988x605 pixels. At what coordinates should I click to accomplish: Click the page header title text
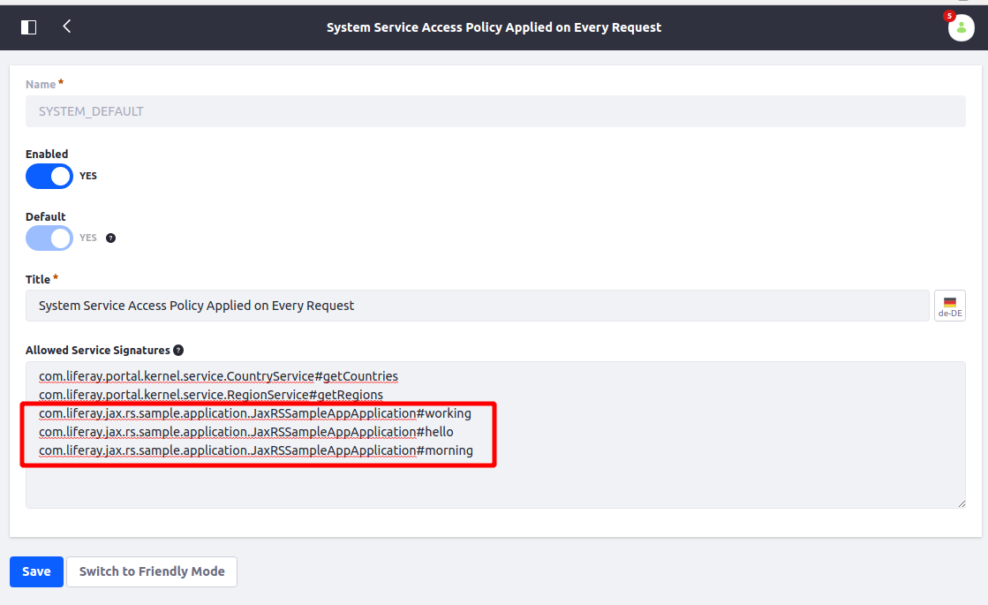(x=494, y=27)
